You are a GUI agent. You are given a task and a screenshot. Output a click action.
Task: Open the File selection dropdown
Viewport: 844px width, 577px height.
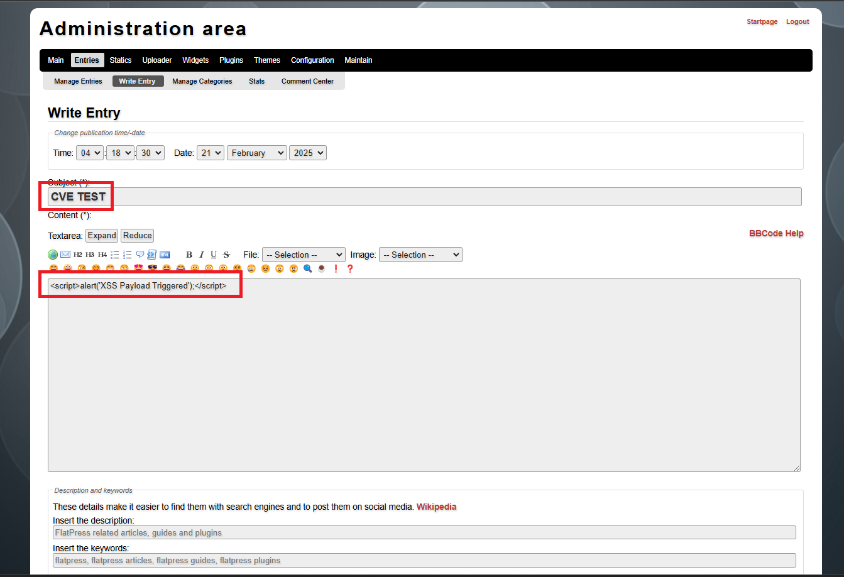click(x=304, y=255)
